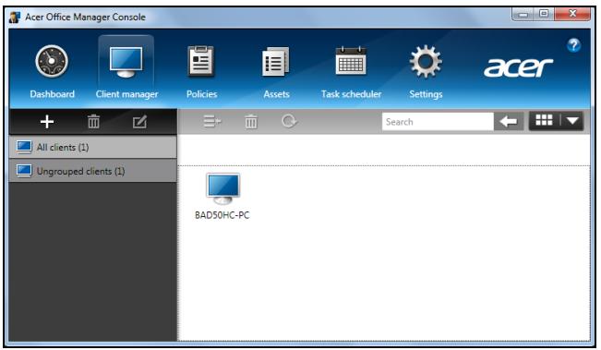
Task: Switch to grid view icon
Action: coord(544,121)
